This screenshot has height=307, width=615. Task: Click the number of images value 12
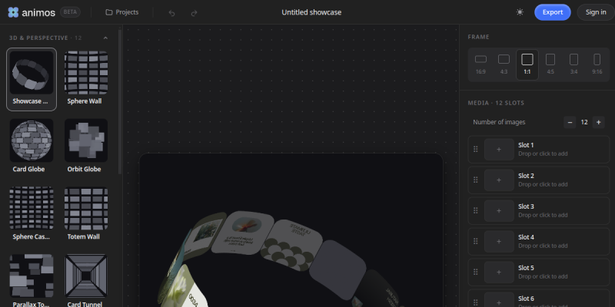[584, 122]
